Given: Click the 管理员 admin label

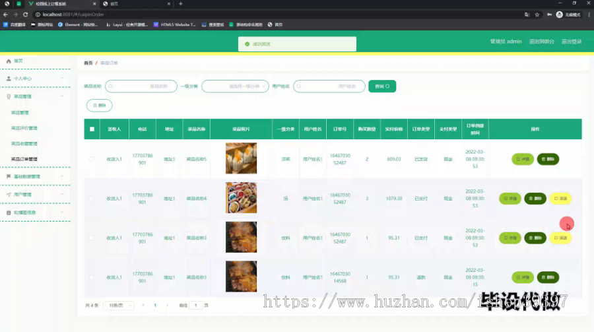Looking at the screenshot, I should (x=506, y=42).
